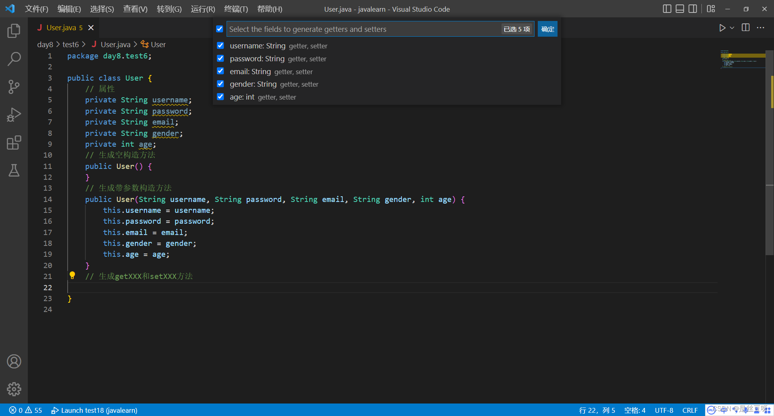The image size is (774, 416).
Task: Open the day8 breadcrumb dropdown
Action: [x=45, y=44]
